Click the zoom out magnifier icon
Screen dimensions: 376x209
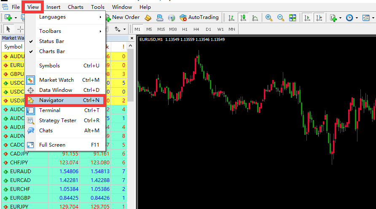(x=281, y=18)
